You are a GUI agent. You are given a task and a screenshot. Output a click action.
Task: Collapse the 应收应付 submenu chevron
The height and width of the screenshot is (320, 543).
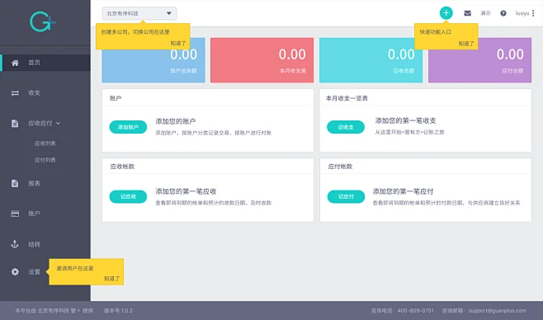[58, 124]
